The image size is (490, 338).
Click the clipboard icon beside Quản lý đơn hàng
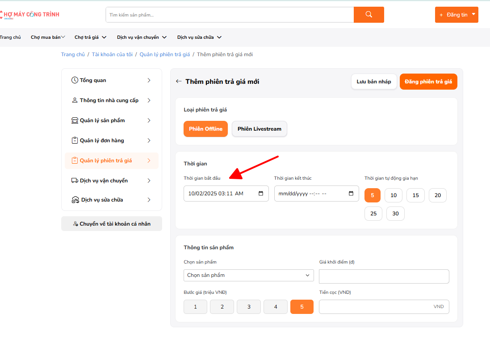(x=75, y=140)
